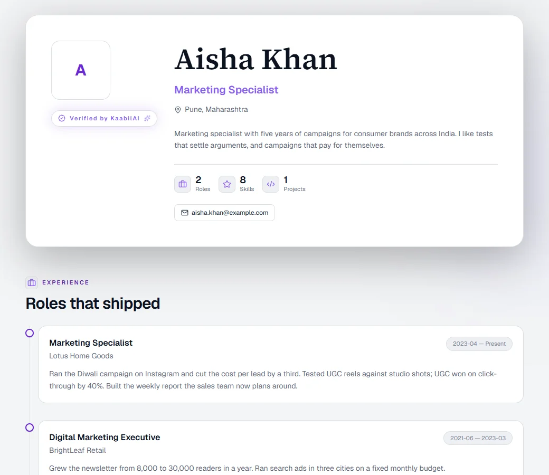Click the Roles that shipped heading
Screen dimensions: 549x475
click(93, 303)
